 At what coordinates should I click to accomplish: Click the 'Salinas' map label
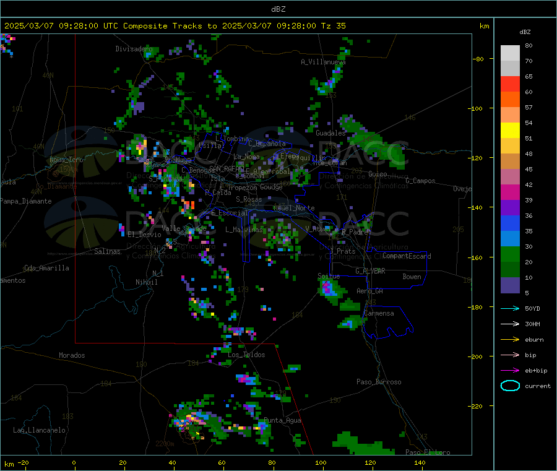pyautogui.click(x=107, y=251)
